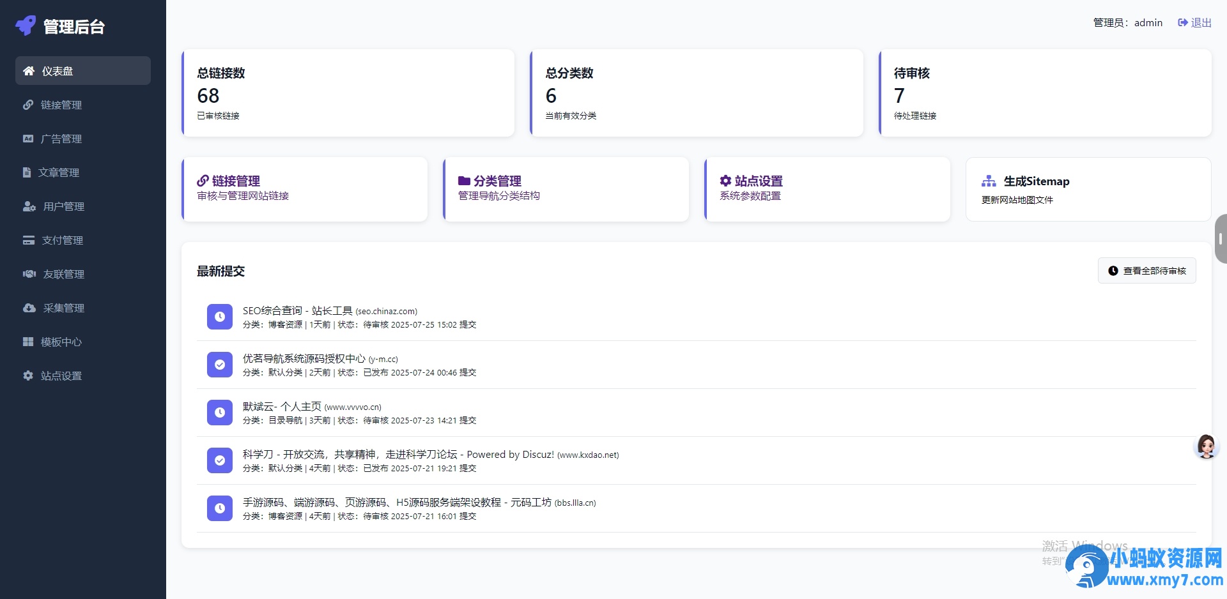
Task: Click the 管理员: admin label
Action: point(1128,22)
